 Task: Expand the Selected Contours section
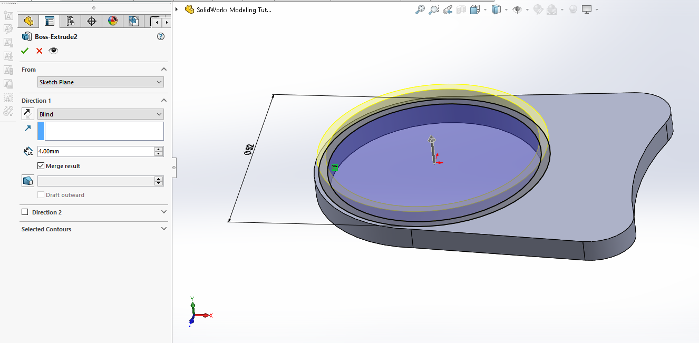coord(163,229)
